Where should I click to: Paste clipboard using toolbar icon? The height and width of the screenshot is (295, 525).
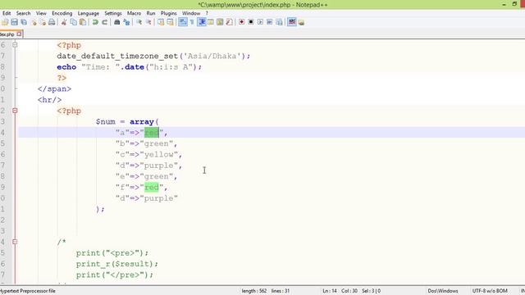click(x=83, y=22)
